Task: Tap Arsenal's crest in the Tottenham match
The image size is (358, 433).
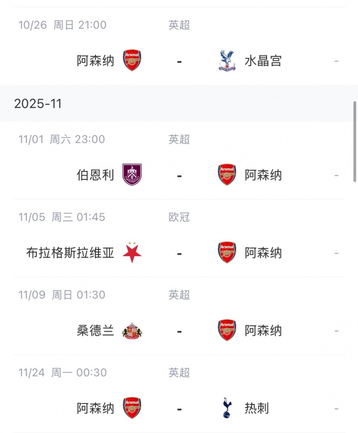Action: 132,408
